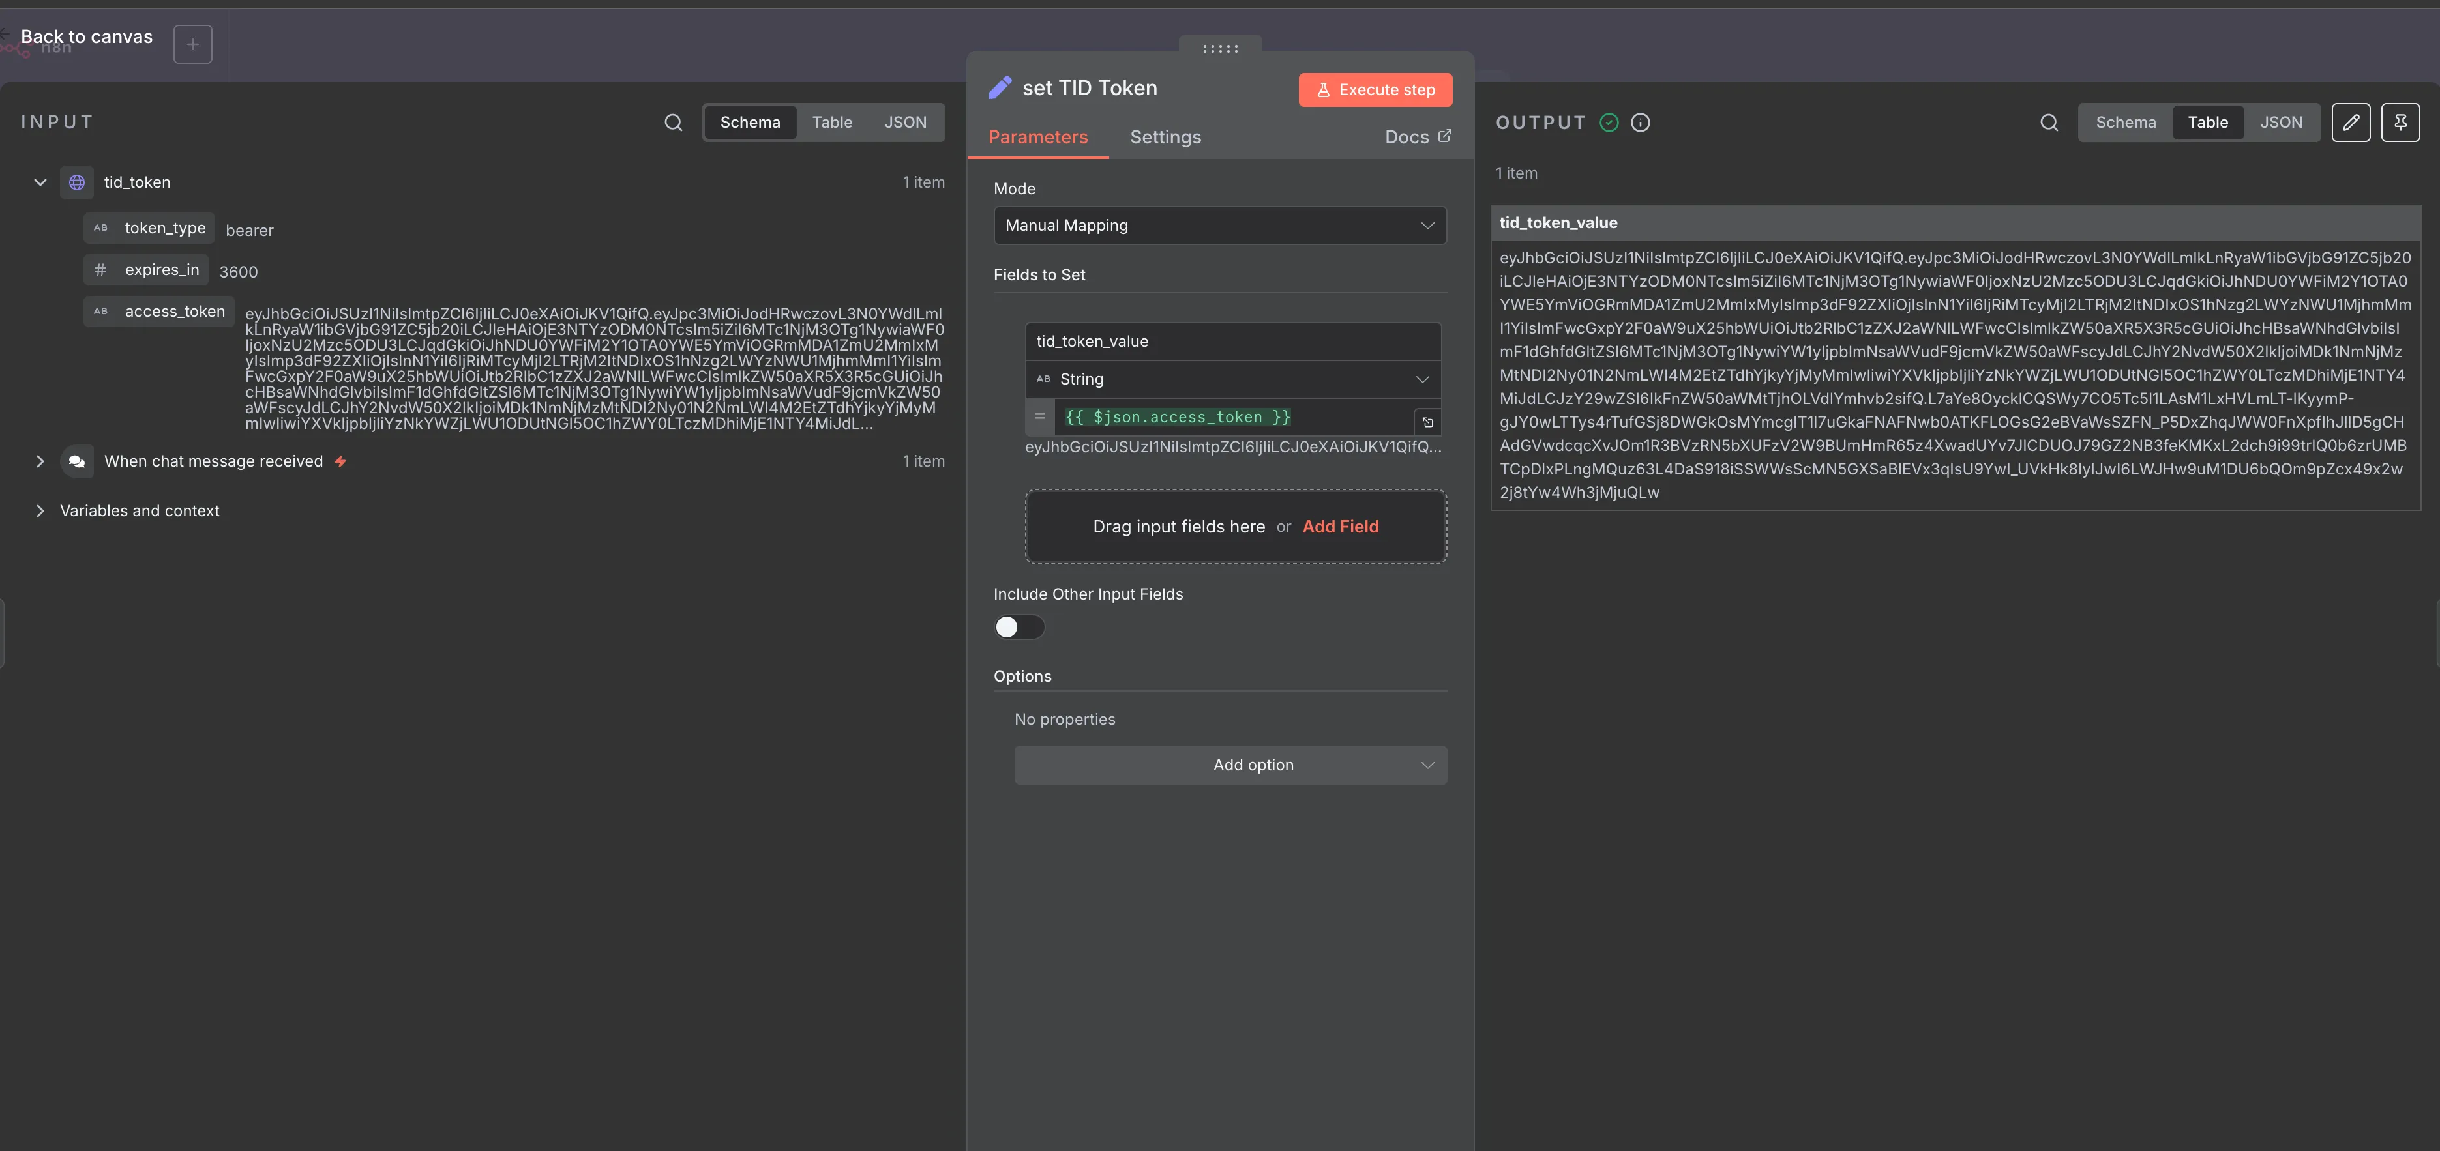Click the green success check icon

click(x=1609, y=123)
